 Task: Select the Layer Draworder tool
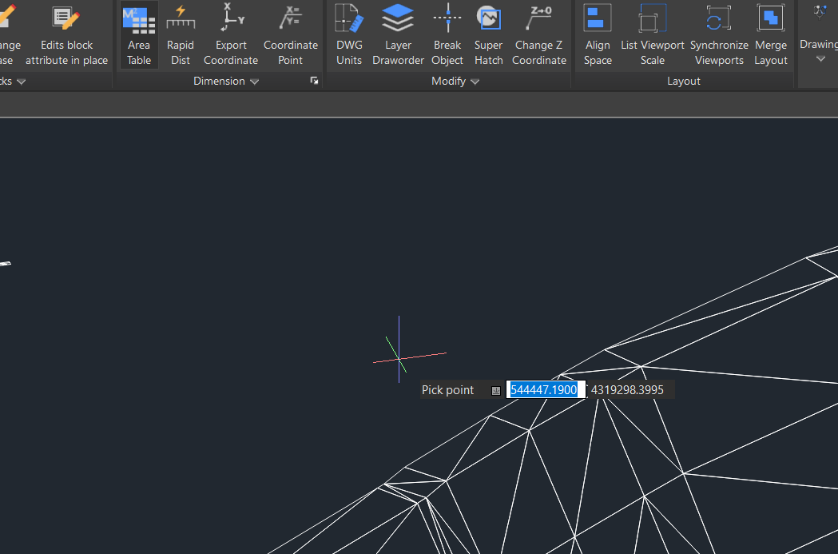(x=398, y=35)
